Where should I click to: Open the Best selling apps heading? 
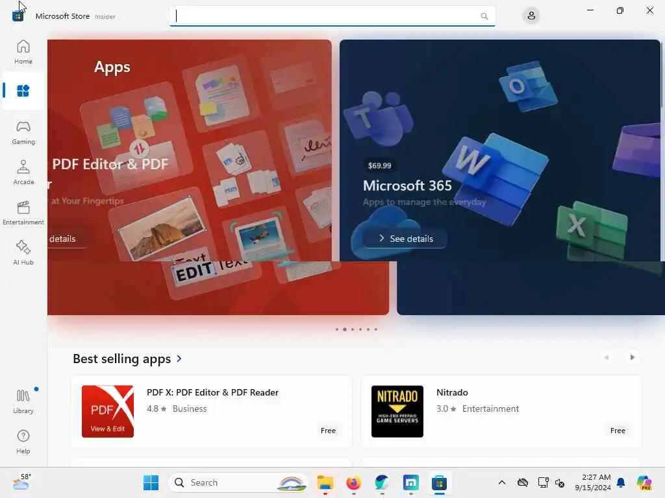pos(121,359)
